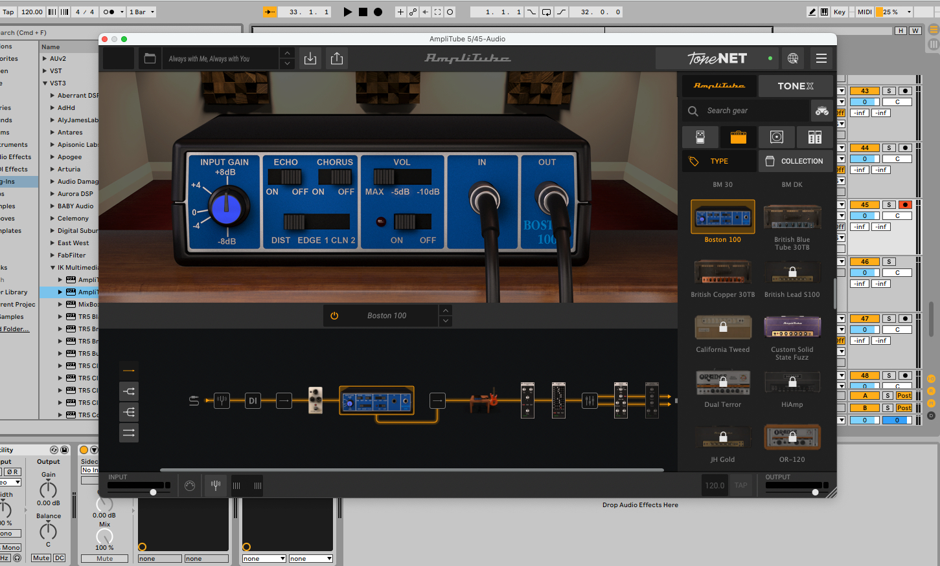Image resolution: width=940 pixels, height=566 pixels.
Task: Arm track 44 for recording
Action: [906, 147]
